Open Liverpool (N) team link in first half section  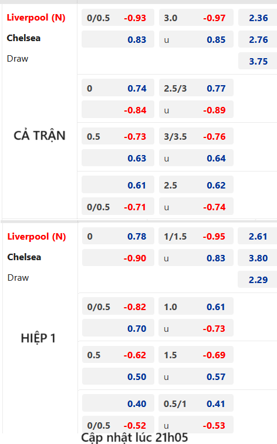point(36,237)
